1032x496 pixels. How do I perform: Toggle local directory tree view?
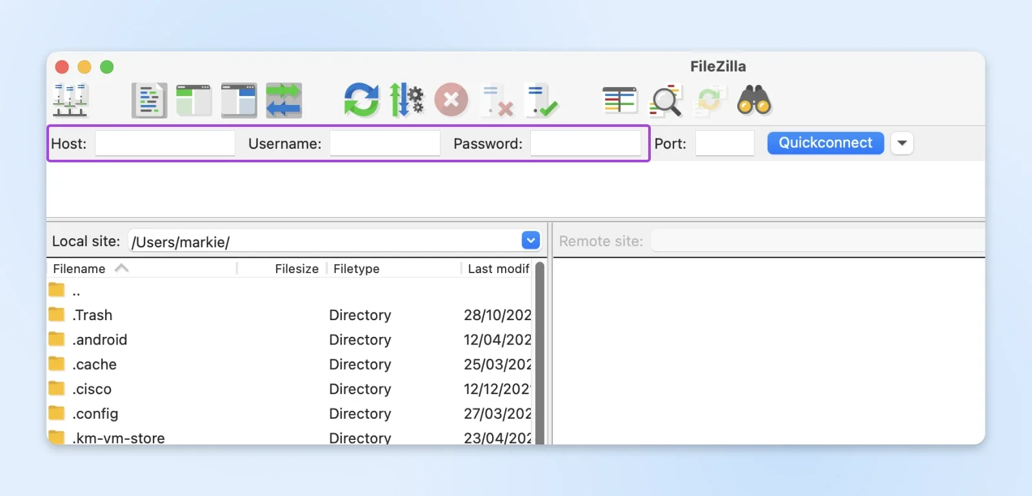194,100
